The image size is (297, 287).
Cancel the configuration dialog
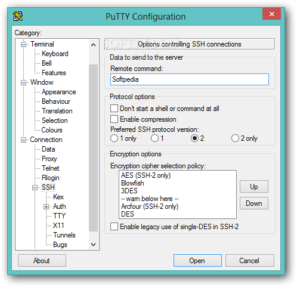(249, 261)
